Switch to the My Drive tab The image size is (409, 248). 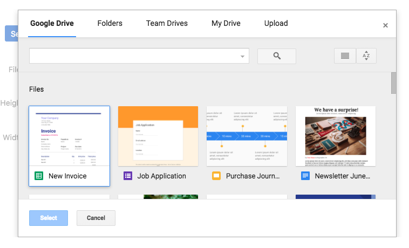point(226,23)
